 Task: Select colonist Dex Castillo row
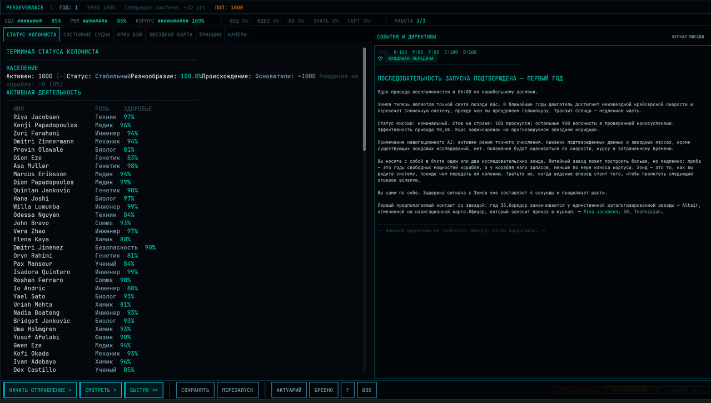[x=74, y=370]
